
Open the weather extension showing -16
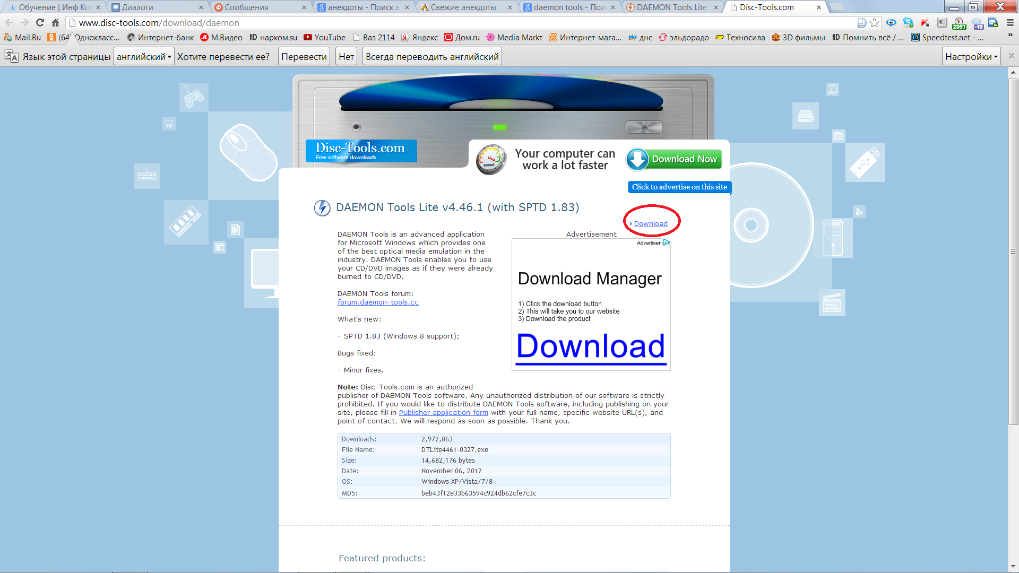click(977, 23)
